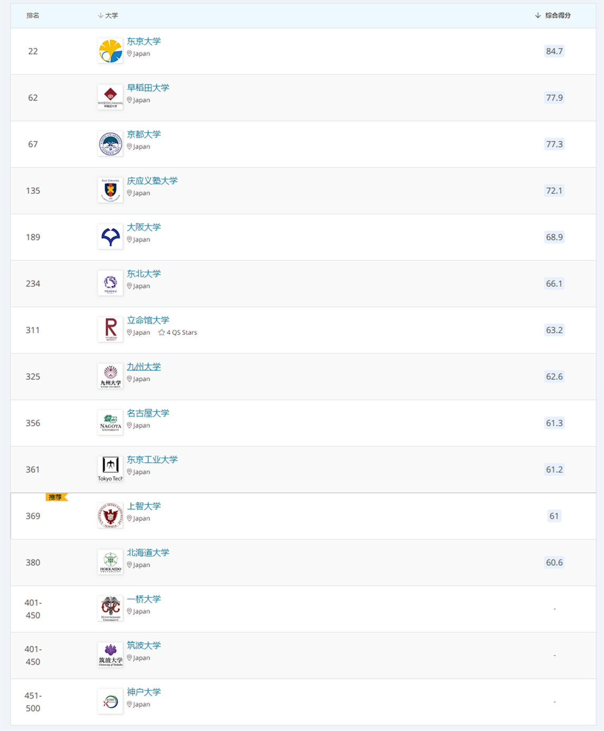The width and height of the screenshot is (604, 731).
Task: Click the Tokyo Tech logo
Action: click(x=110, y=470)
